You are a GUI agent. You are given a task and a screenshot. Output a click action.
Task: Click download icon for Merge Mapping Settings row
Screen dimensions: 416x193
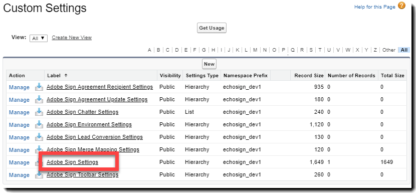[39, 149]
